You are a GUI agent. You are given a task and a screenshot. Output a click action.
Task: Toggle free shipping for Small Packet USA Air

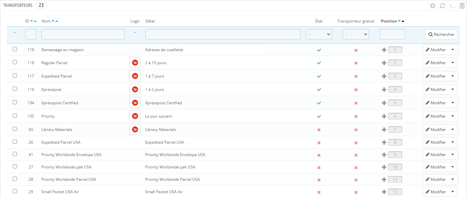pyautogui.click(x=356, y=192)
